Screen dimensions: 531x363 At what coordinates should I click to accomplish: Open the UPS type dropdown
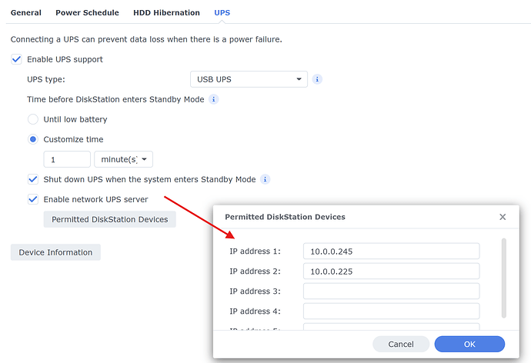(x=249, y=79)
